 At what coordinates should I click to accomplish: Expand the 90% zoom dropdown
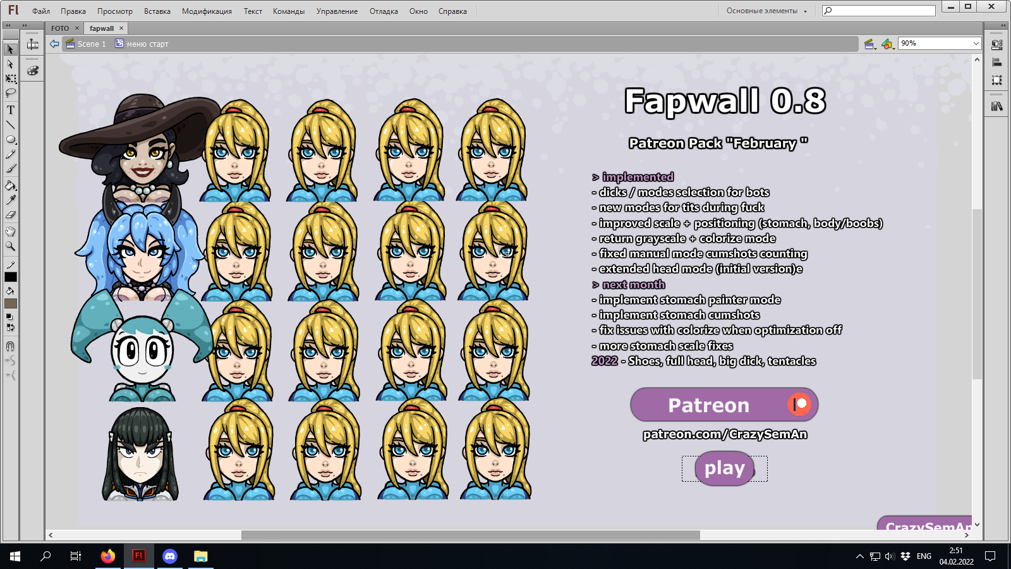tap(976, 44)
